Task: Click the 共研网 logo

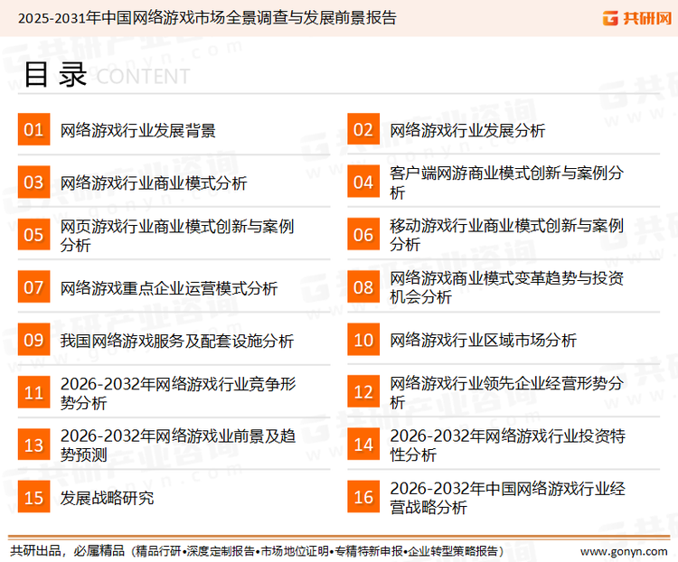Action: click(637, 18)
